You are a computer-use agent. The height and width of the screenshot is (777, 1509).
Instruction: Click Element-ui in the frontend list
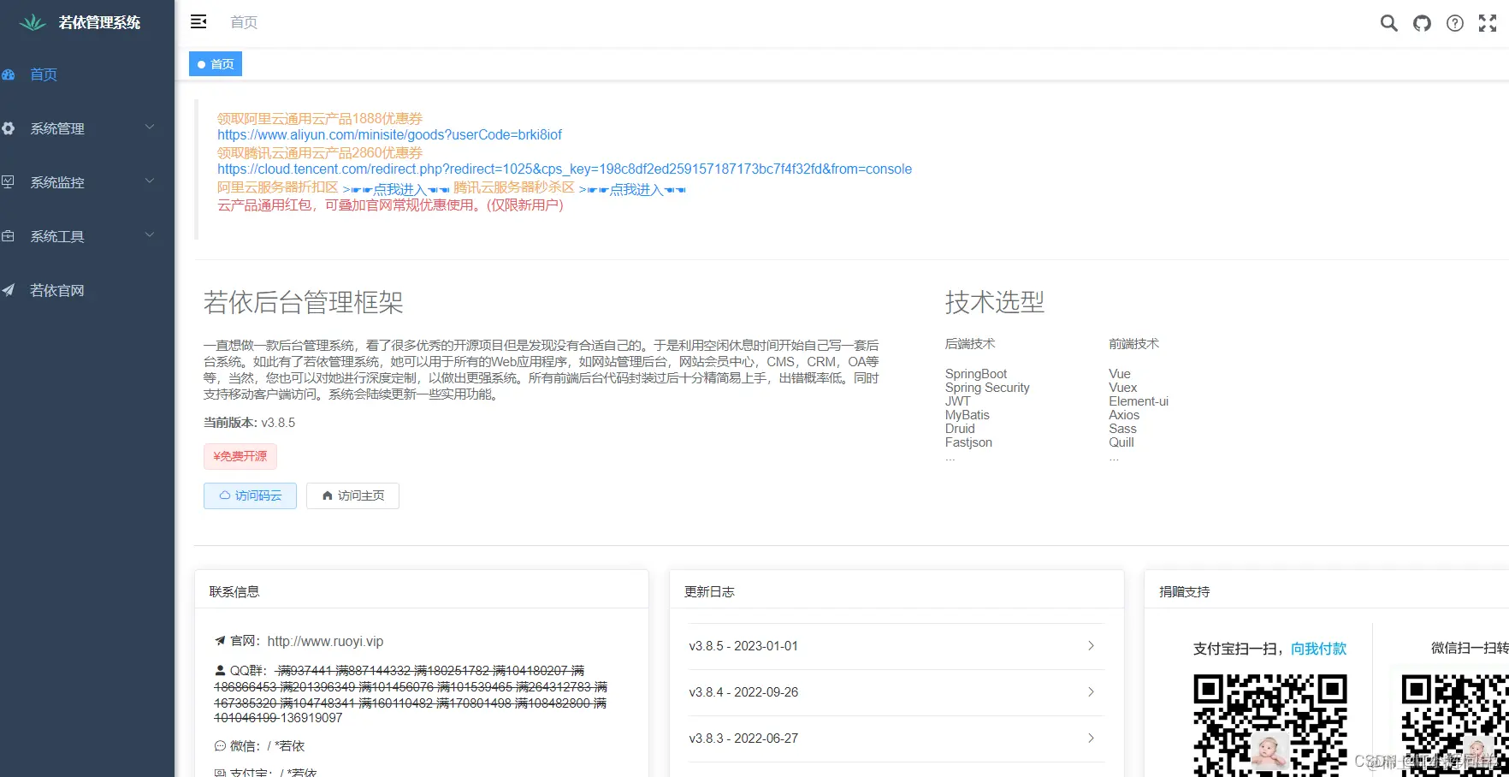[1139, 401]
